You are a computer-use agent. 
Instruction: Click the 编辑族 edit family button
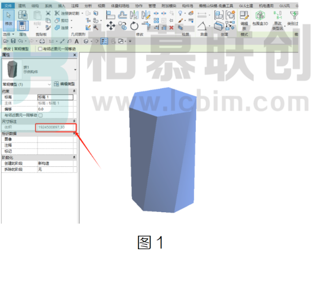tap(244, 20)
